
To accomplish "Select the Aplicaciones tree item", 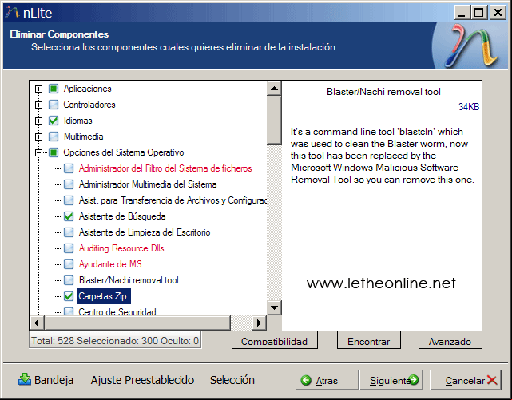I will pos(87,89).
